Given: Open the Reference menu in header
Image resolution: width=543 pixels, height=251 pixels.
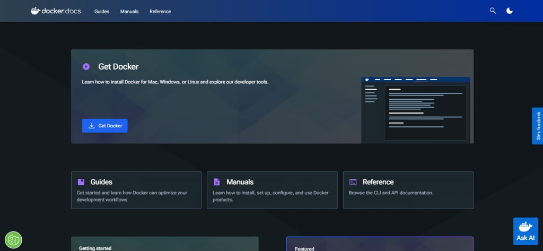Looking at the screenshot, I should point(160,12).
